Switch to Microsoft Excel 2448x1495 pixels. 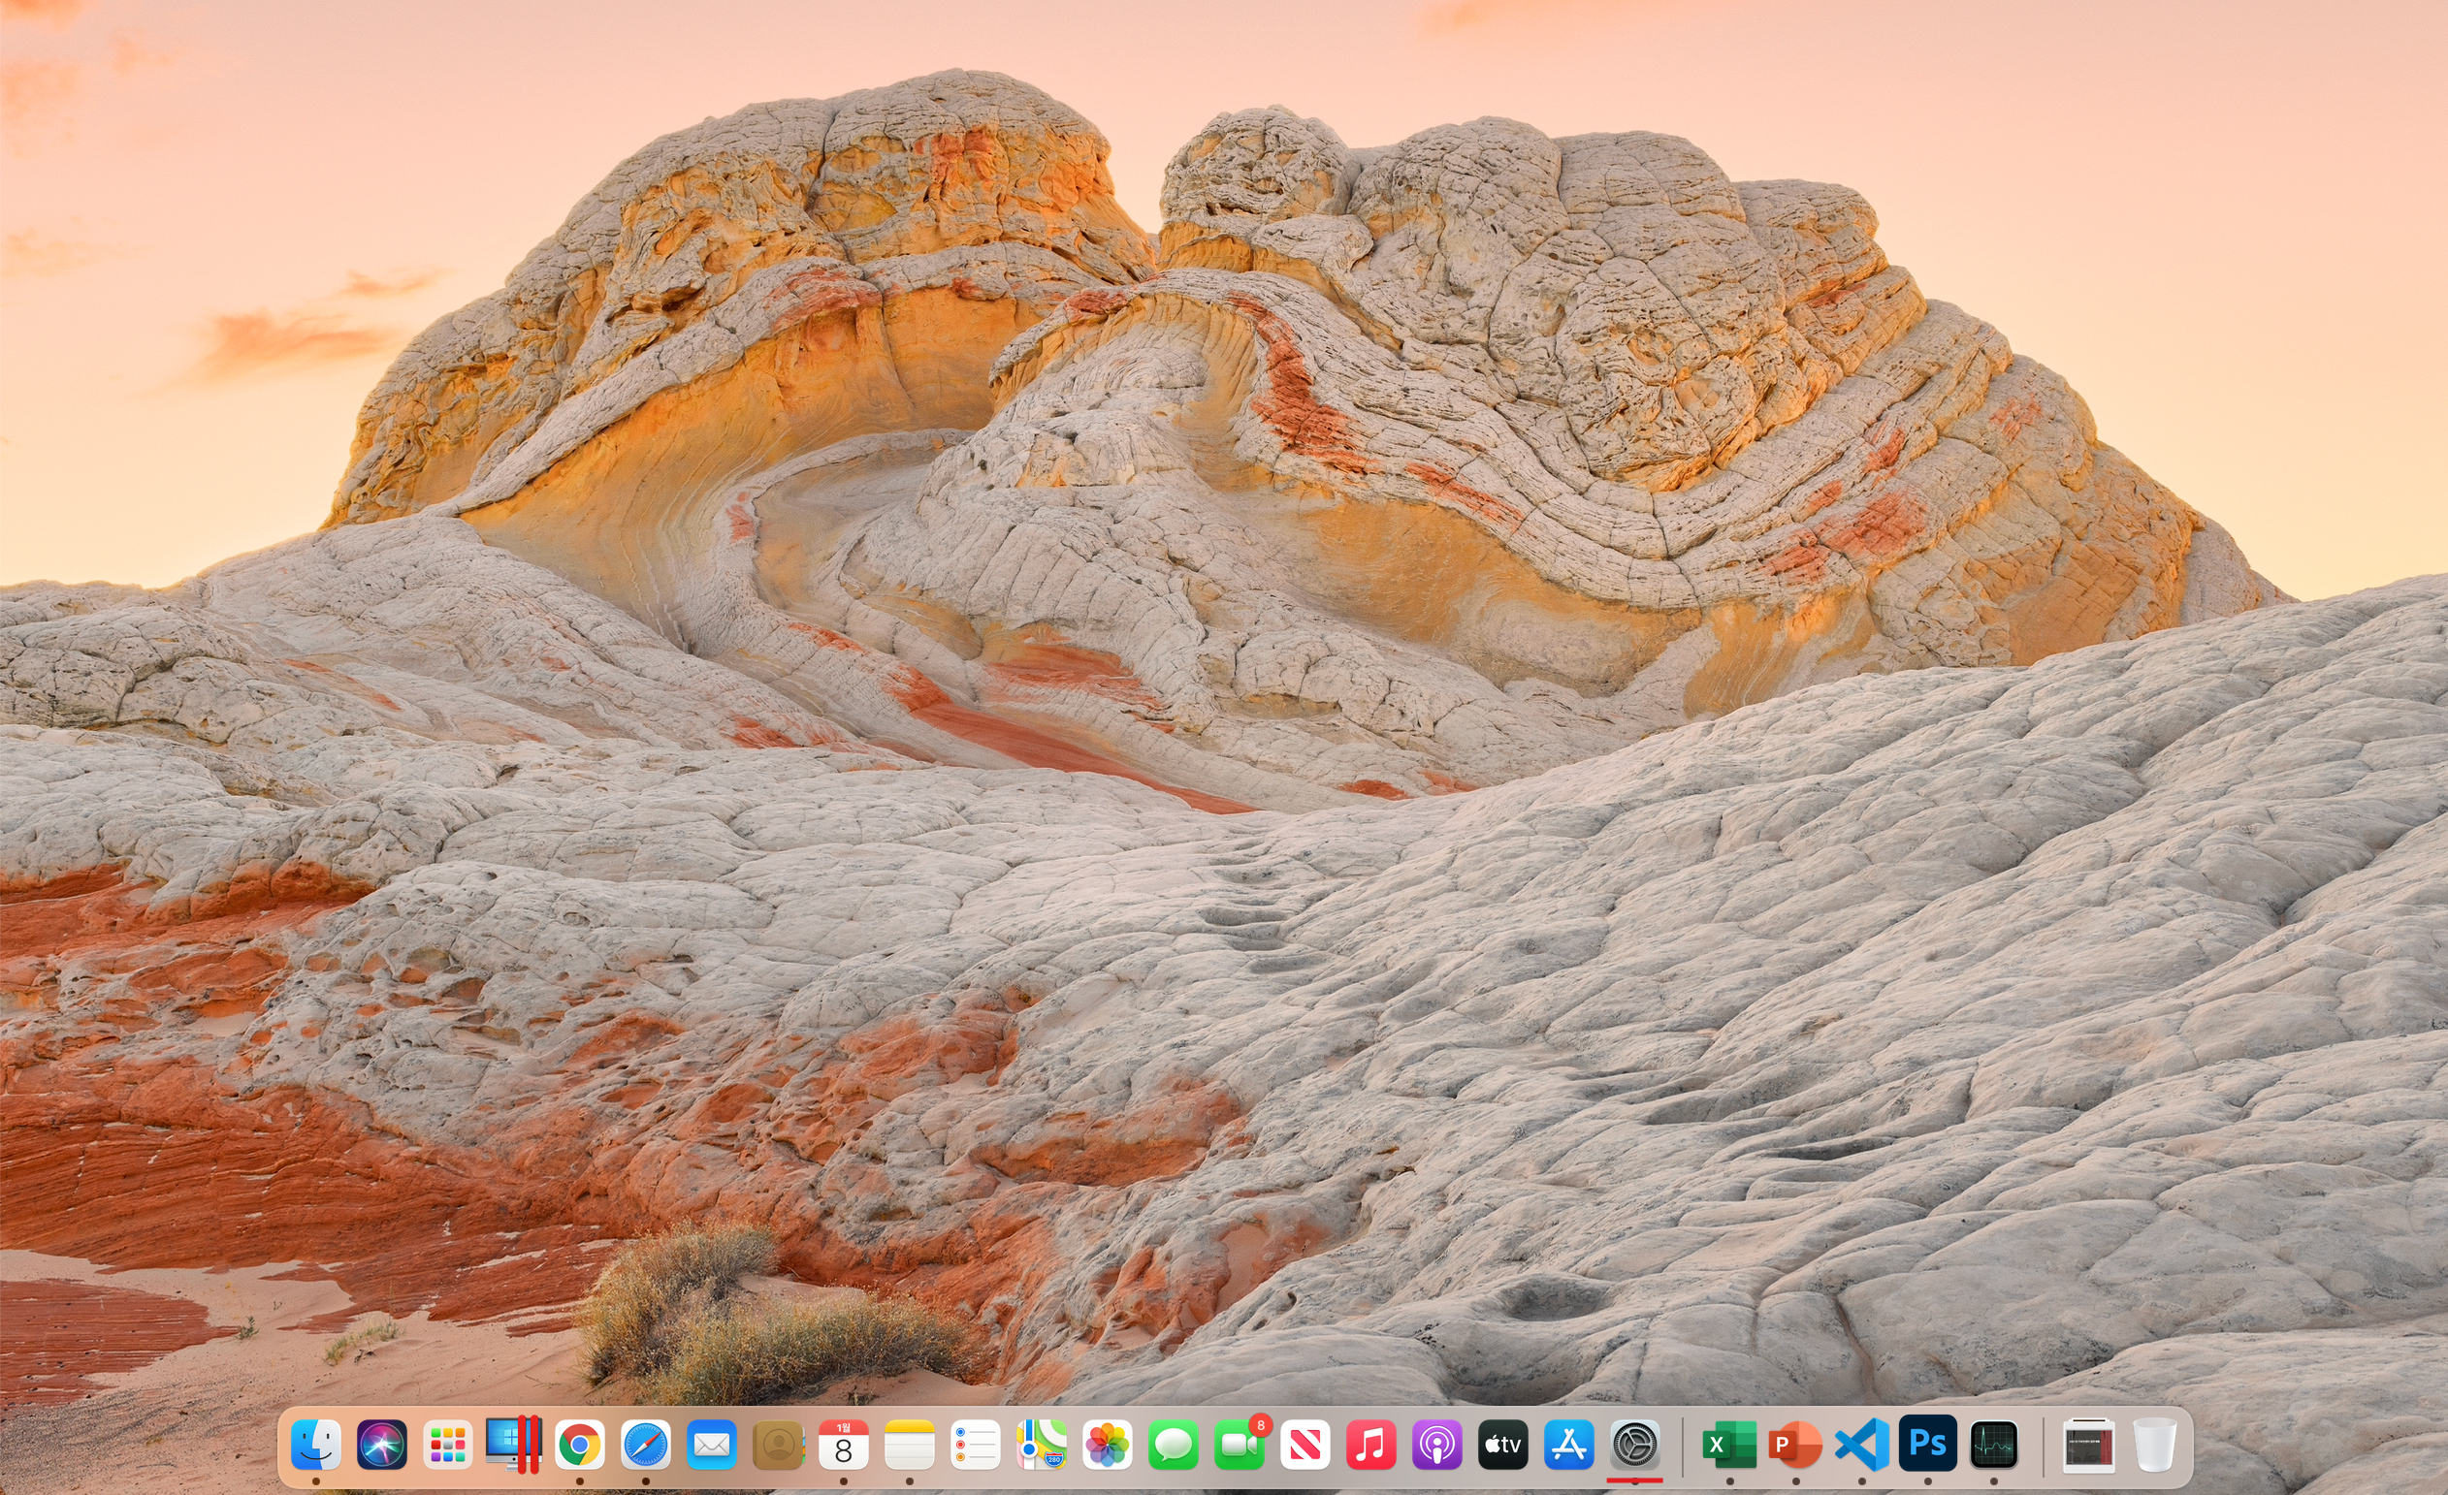coord(1728,1445)
